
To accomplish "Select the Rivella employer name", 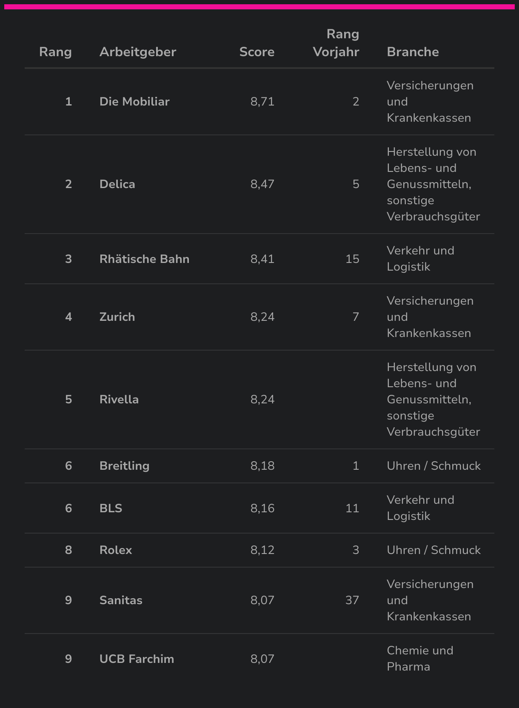I will pos(119,400).
